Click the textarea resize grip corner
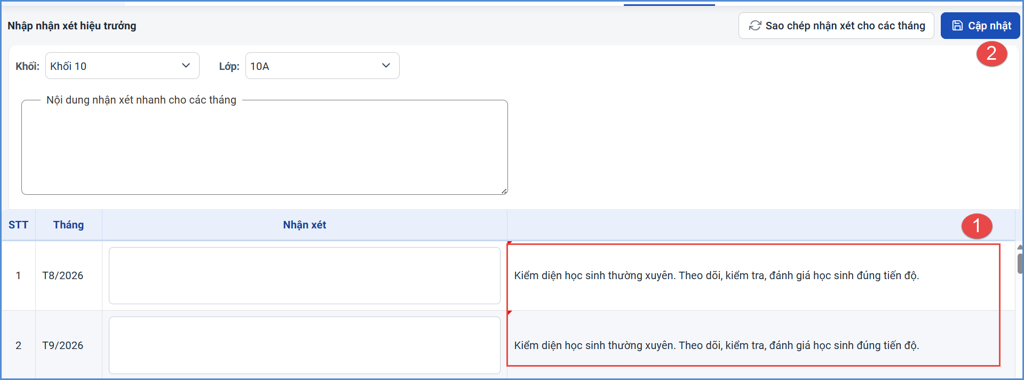The image size is (1024, 380). point(504,191)
